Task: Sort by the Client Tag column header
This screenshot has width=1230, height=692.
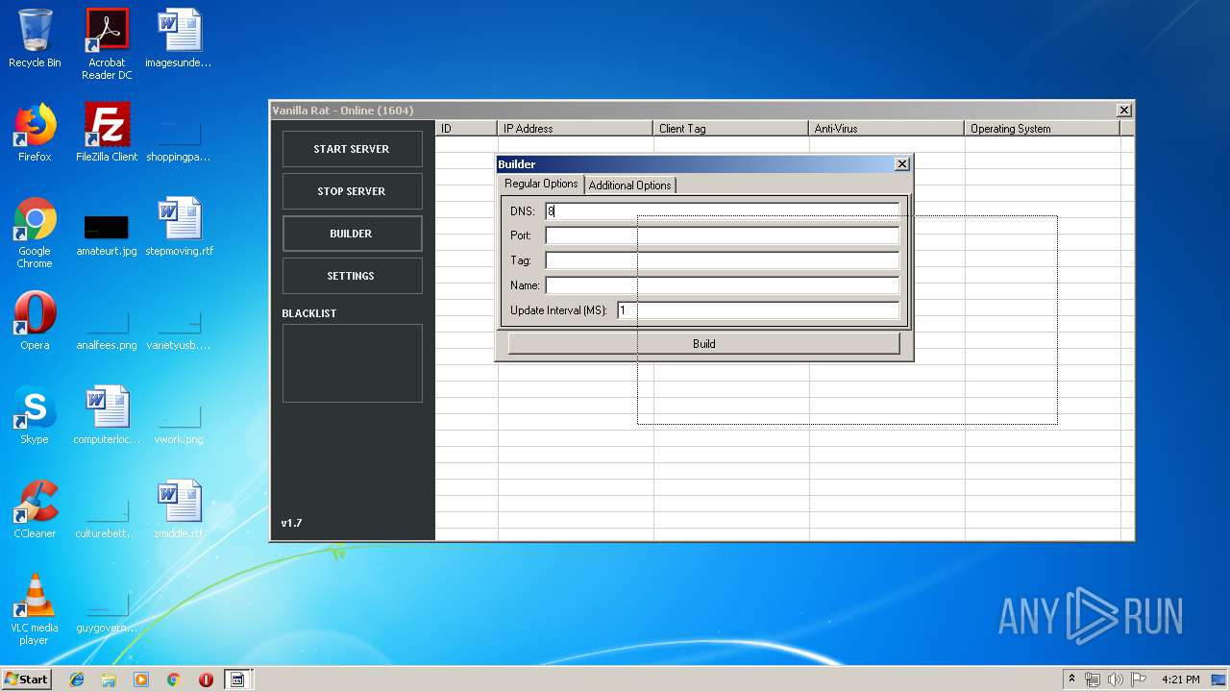Action: pos(730,128)
